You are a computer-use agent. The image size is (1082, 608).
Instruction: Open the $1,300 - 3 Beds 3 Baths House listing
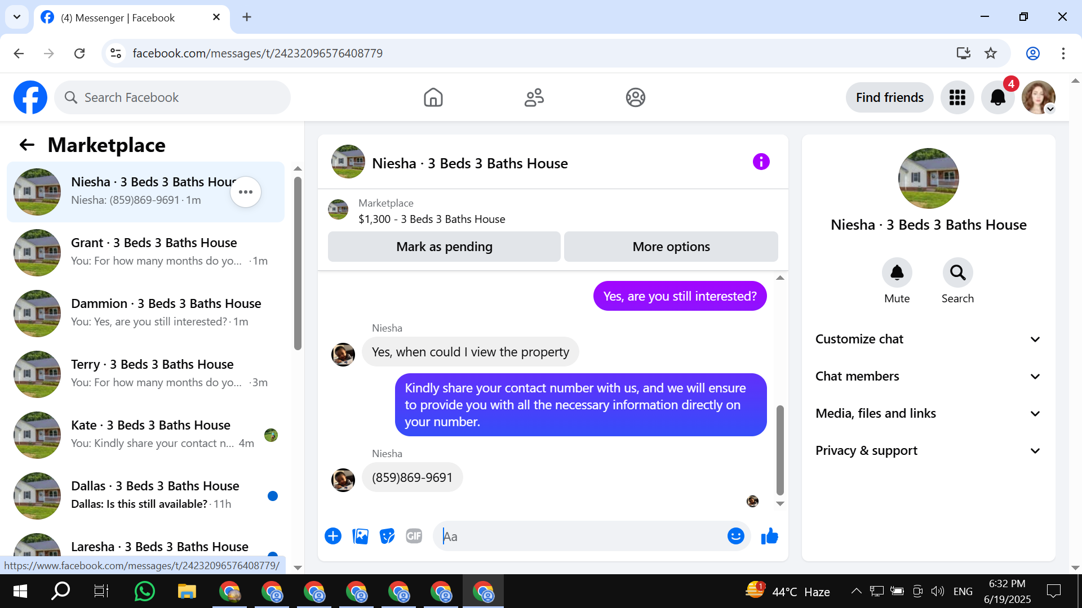coord(432,219)
